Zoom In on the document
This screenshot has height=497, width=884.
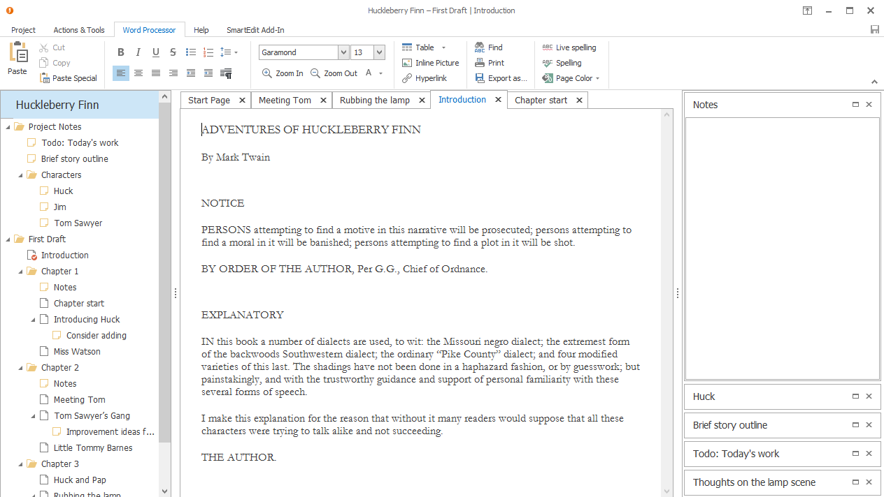point(282,73)
